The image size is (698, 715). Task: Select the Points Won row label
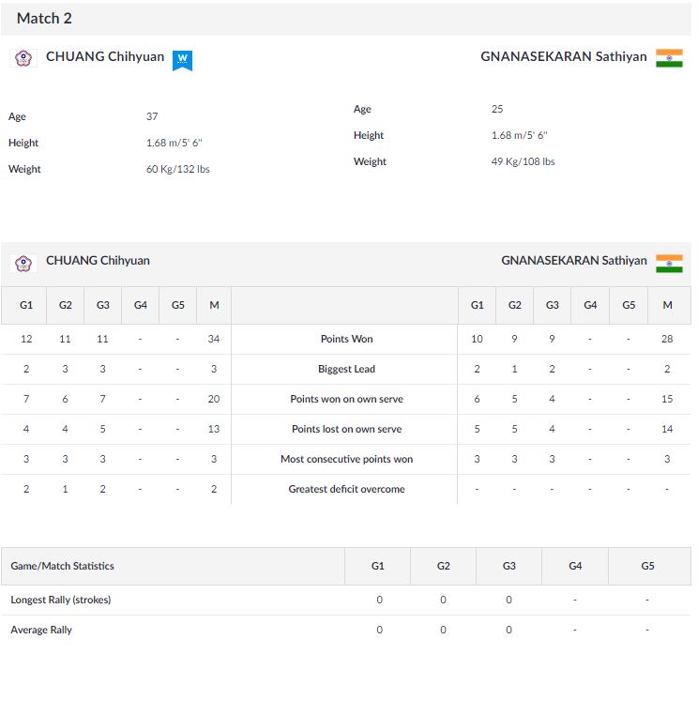(x=346, y=339)
